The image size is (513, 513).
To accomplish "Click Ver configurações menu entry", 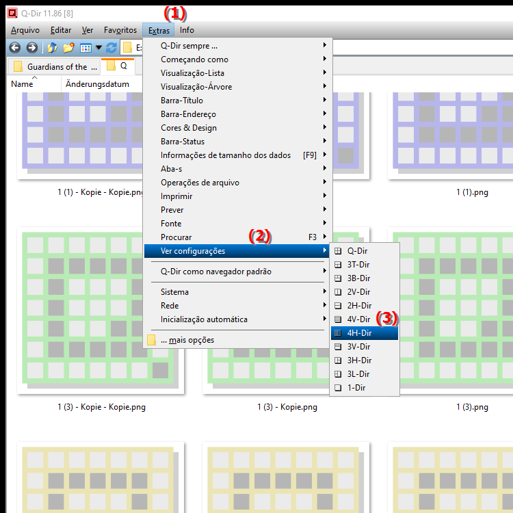I will tap(237, 251).
